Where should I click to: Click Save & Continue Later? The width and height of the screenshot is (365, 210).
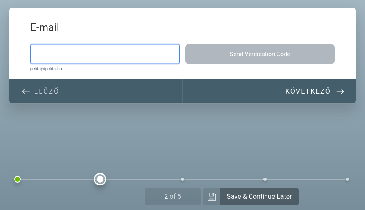(x=259, y=197)
